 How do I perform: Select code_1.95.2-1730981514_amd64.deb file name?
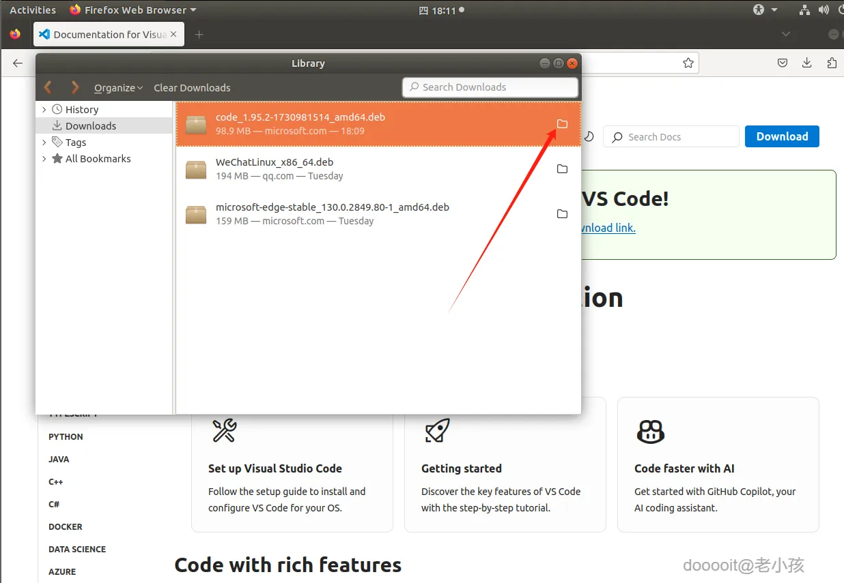click(x=300, y=117)
